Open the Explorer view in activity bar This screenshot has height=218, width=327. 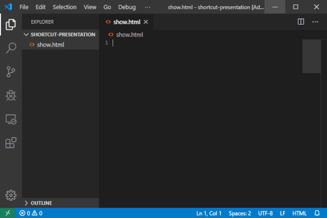pyautogui.click(x=11, y=25)
